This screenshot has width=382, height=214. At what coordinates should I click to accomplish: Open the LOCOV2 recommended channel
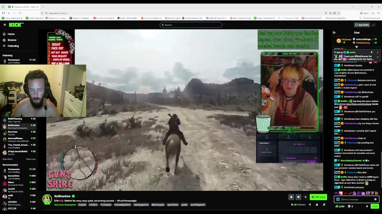click(19, 203)
